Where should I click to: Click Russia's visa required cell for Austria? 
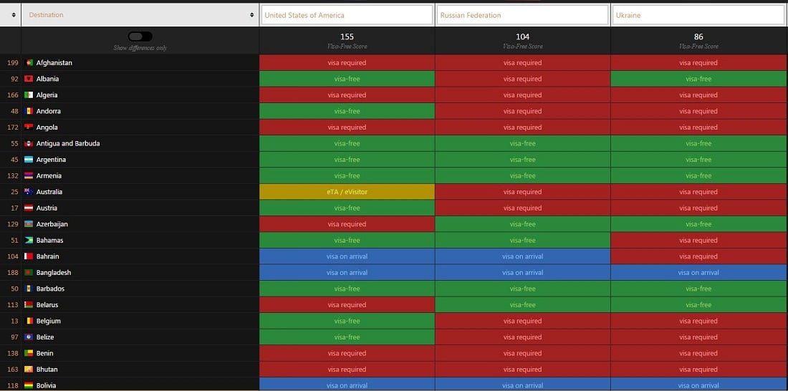click(x=523, y=208)
